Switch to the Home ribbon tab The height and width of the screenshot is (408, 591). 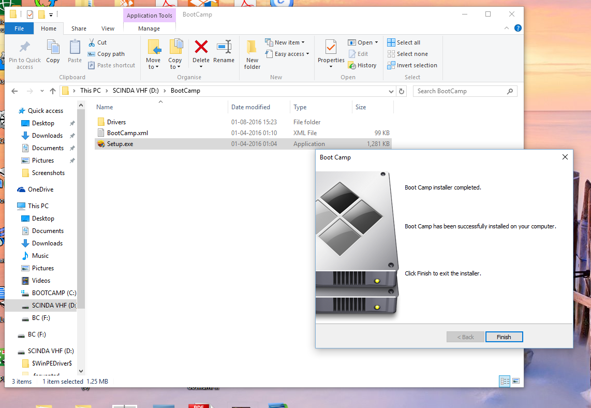(49, 28)
